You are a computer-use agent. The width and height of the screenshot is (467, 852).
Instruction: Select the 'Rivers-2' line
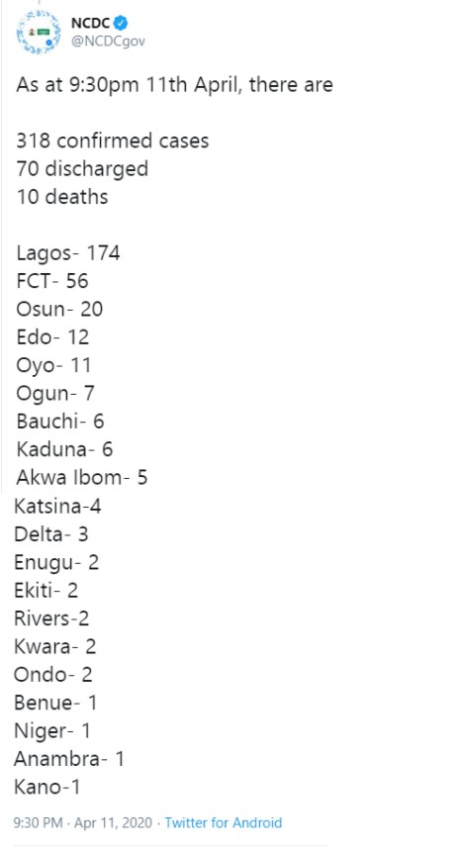coord(51,618)
